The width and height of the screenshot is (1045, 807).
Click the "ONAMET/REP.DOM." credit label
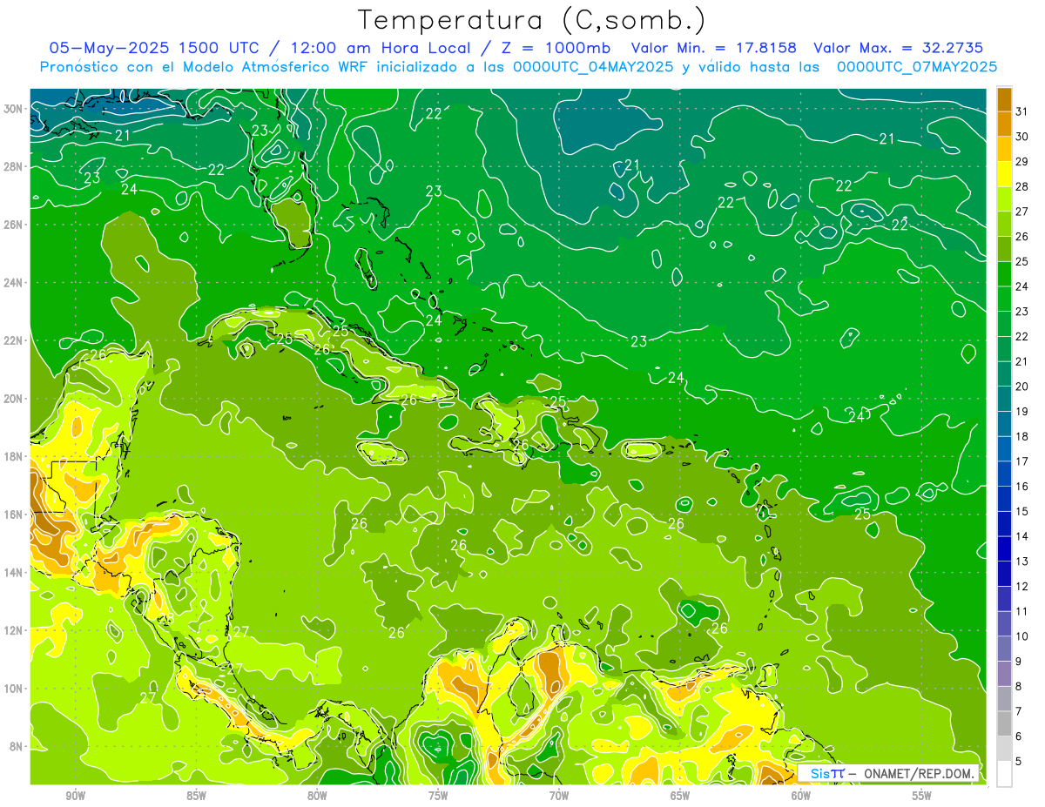click(919, 773)
